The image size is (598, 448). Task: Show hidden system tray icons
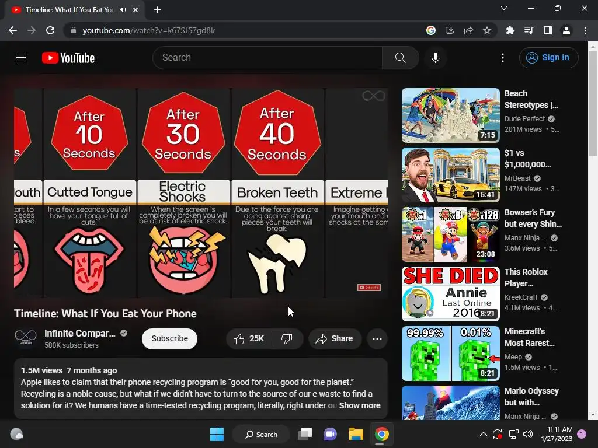[483, 434]
